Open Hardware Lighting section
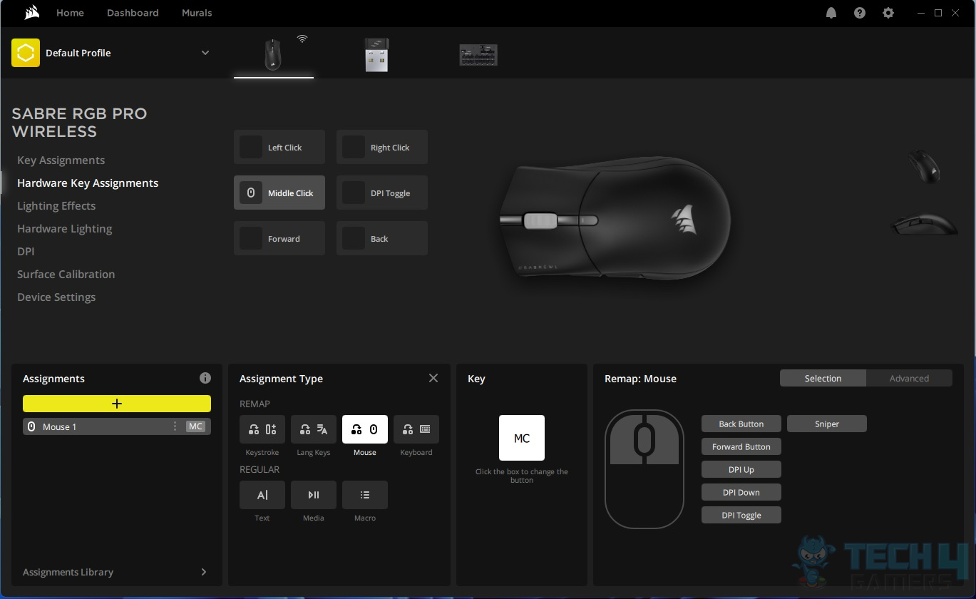 [64, 229]
